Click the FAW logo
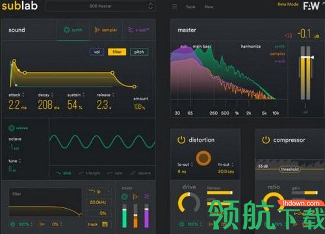The width and height of the screenshot is (325, 234). click(x=311, y=6)
